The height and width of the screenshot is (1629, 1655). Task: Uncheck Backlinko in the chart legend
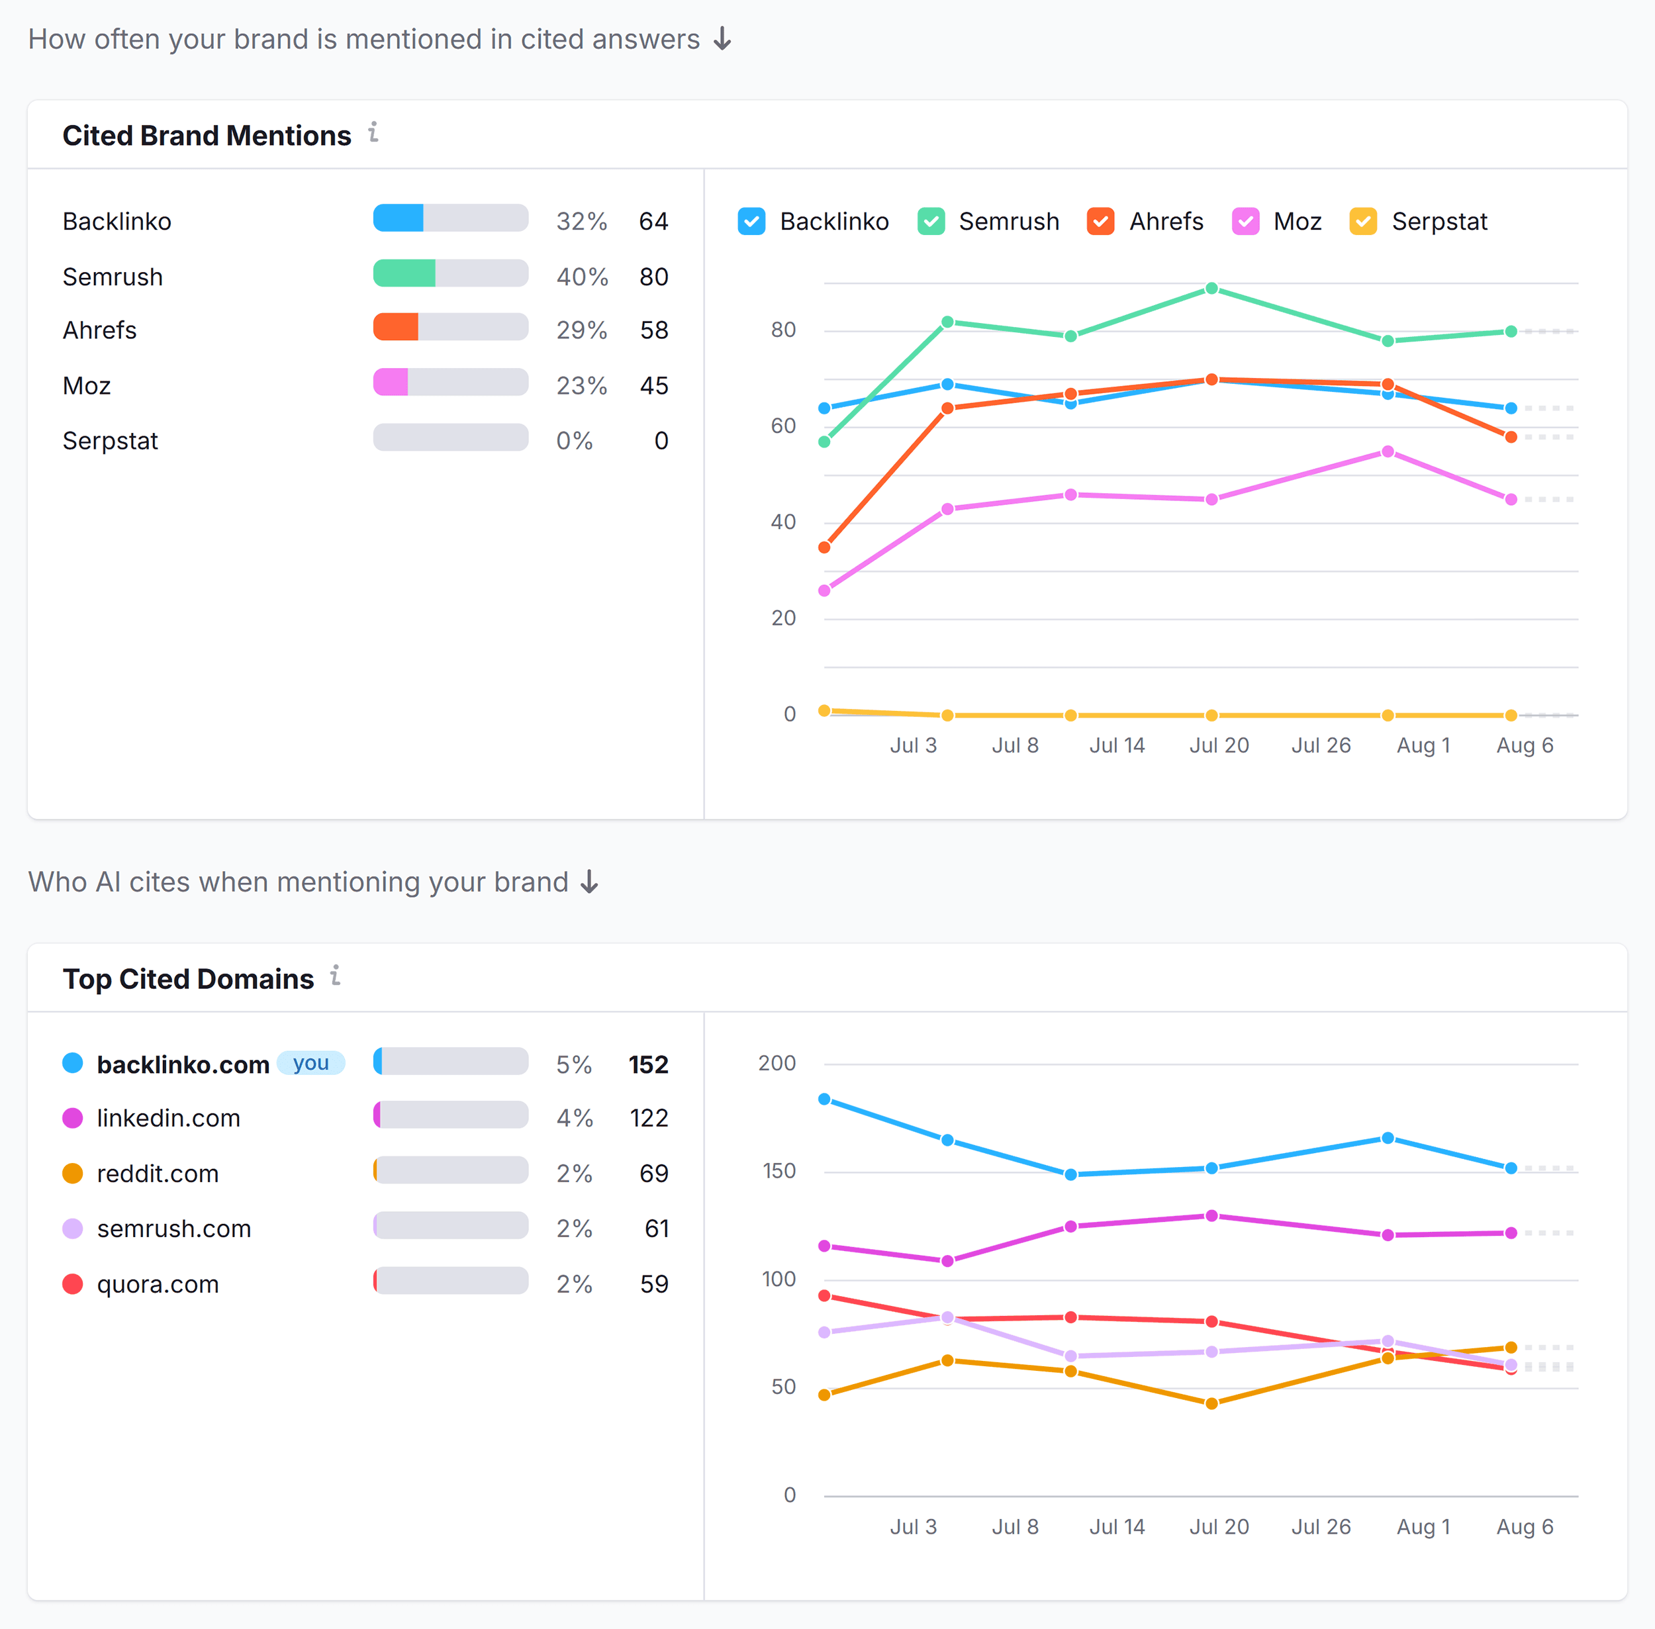751,222
